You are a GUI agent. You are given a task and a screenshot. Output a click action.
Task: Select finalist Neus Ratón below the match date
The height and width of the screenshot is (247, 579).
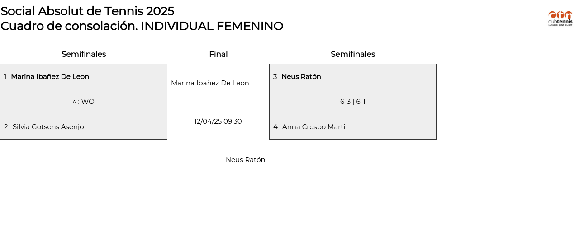(x=245, y=160)
